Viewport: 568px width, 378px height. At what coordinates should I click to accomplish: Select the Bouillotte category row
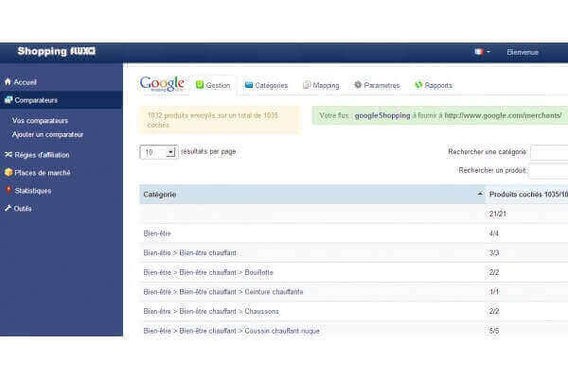click(354, 272)
